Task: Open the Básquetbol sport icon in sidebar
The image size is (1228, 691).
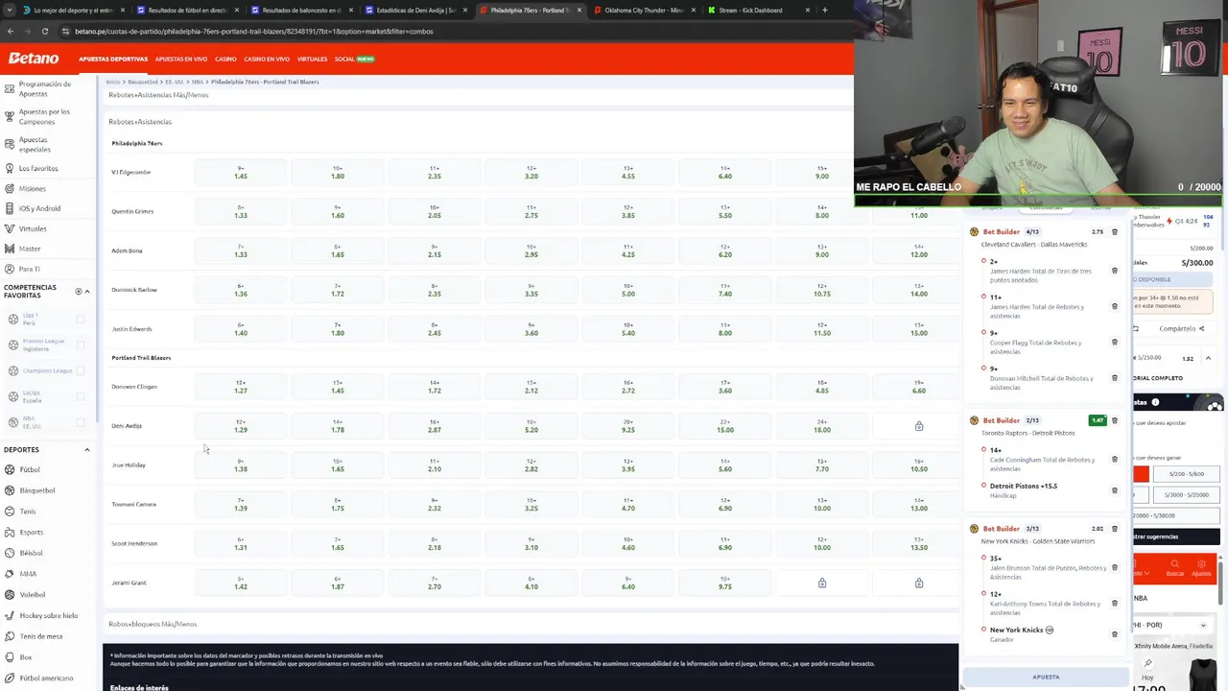Action: pyautogui.click(x=10, y=490)
